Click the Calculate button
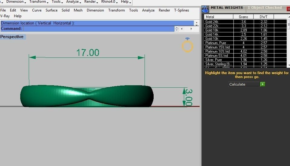Image resolution: width=290 pixels, height=166 pixels. pos(244,84)
